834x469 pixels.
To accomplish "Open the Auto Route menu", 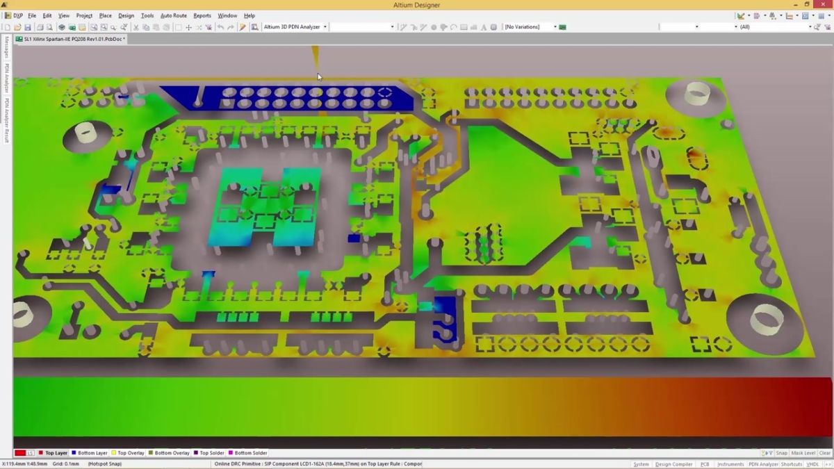I will point(173,15).
